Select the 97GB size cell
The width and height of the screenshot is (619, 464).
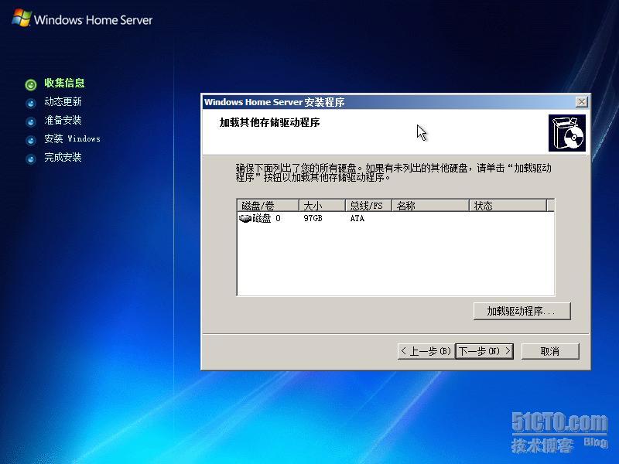313,218
